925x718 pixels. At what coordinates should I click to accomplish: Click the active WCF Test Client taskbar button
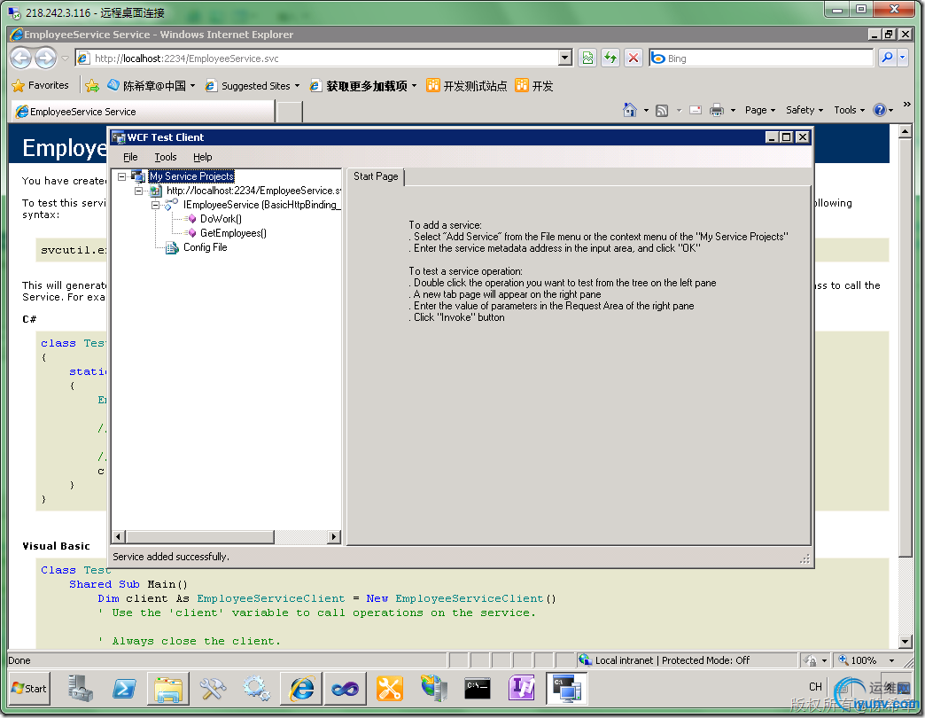(567, 689)
